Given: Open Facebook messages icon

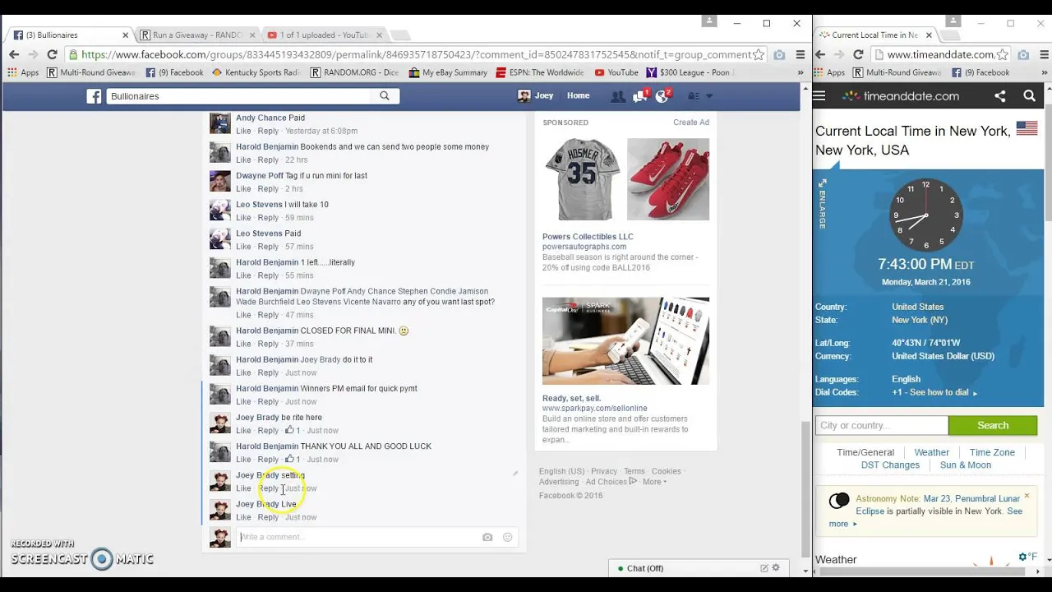Looking at the screenshot, I should pos(639,96).
